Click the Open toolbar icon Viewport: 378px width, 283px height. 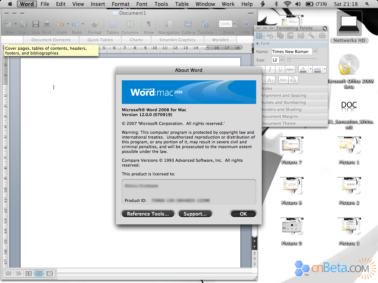pos(23,24)
